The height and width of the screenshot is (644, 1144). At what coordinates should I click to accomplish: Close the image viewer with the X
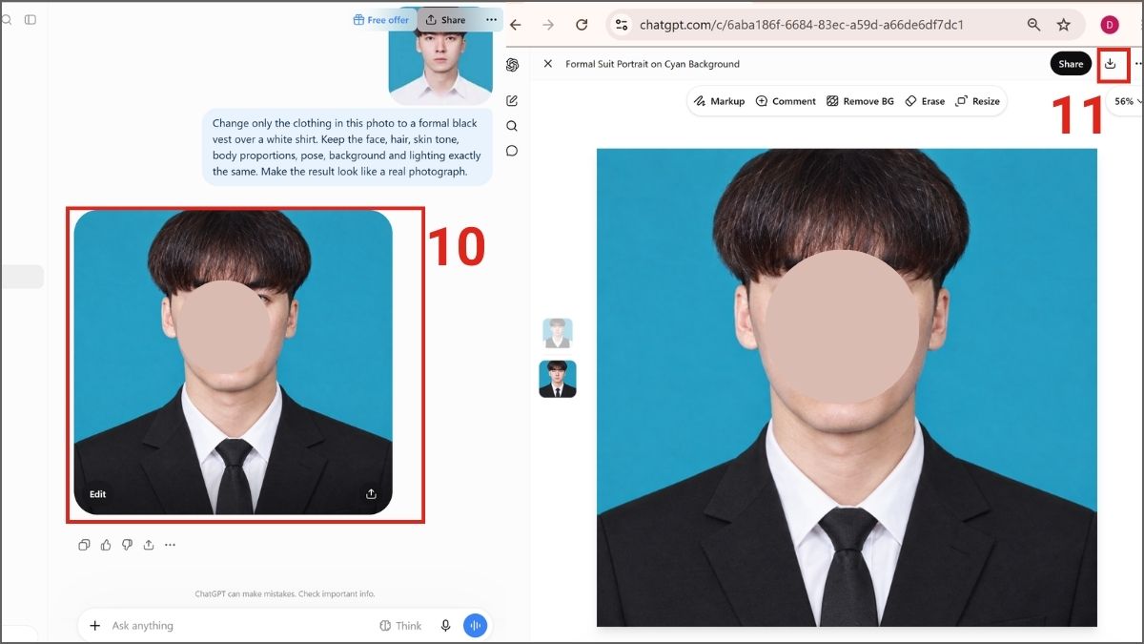coord(547,64)
